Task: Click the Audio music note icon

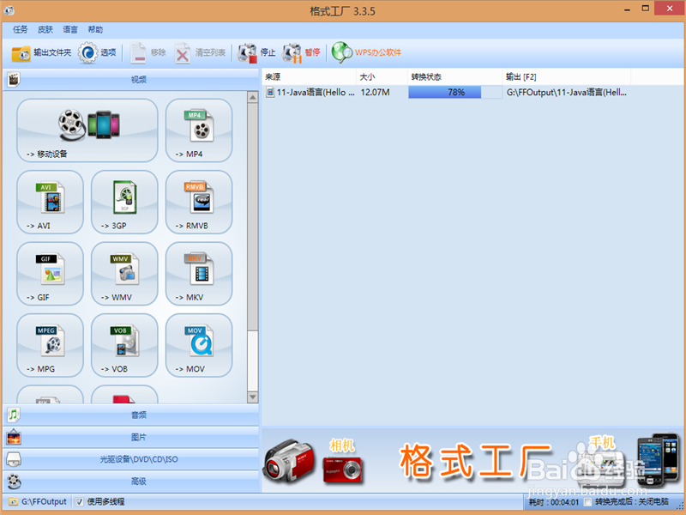Action: [x=14, y=415]
